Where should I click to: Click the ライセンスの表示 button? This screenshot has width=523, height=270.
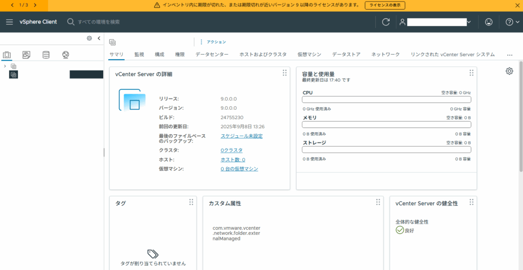[385, 5]
